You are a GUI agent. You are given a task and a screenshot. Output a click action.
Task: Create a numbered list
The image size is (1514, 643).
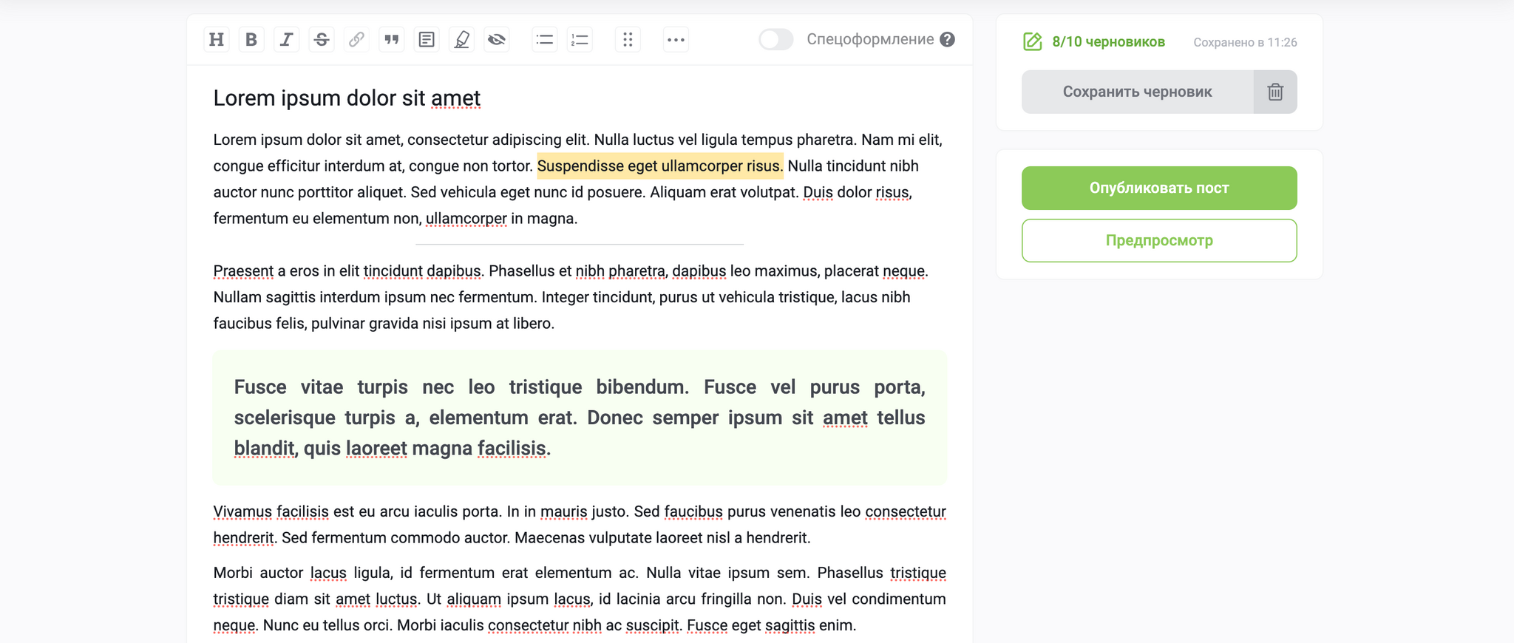click(580, 40)
